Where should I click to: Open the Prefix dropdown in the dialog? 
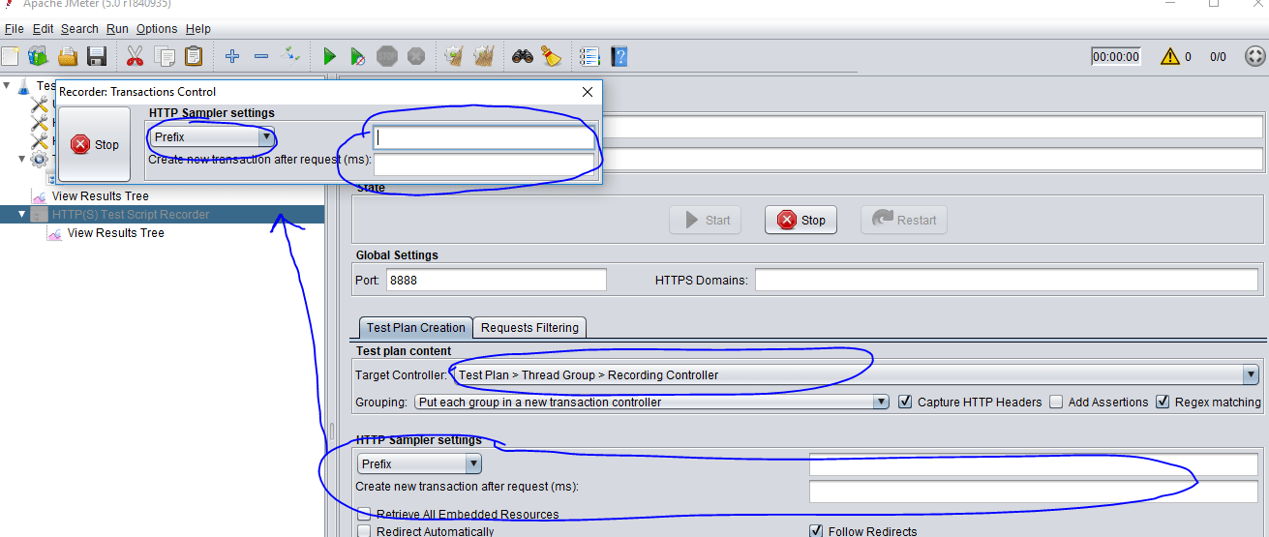point(212,137)
